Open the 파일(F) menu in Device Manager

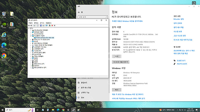point(30,23)
